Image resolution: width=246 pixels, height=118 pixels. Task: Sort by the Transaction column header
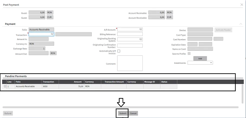(x=50, y=82)
